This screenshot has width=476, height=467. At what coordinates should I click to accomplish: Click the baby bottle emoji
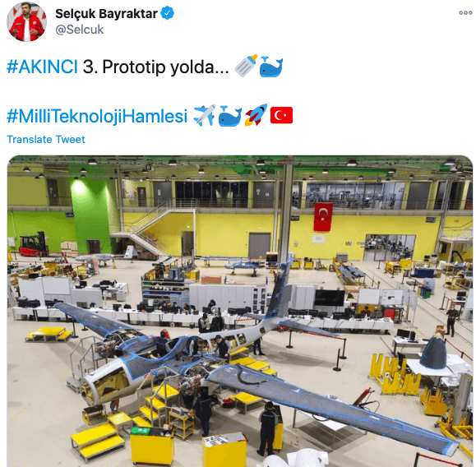246,66
